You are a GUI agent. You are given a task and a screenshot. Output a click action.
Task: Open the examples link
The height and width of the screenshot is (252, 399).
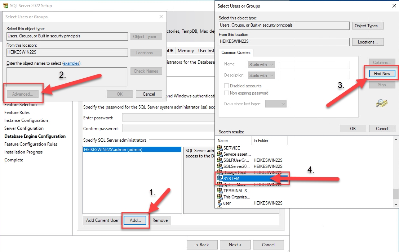click(x=71, y=63)
